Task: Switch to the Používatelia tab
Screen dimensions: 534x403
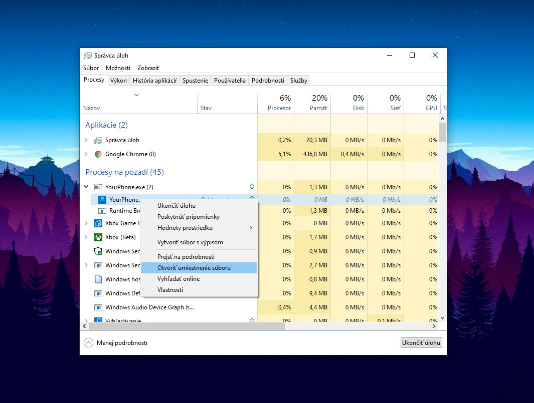Action: [x=230, y=81]
